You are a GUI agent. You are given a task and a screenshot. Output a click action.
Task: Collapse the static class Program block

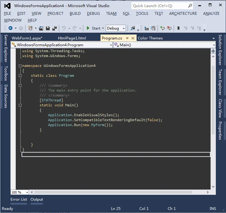click(x=20, y=76)
